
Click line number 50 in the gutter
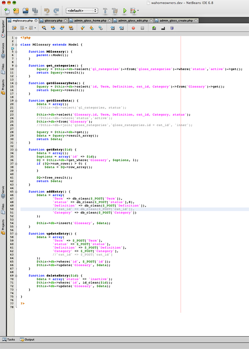click(x=12, y=209)
